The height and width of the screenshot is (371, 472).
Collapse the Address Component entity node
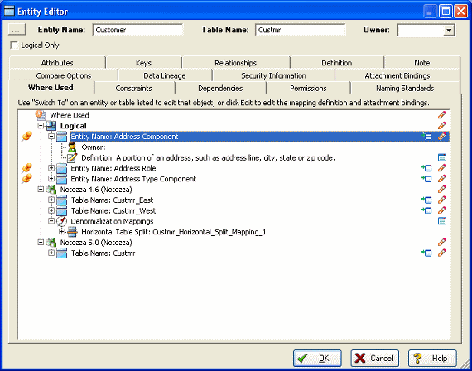pyautogui.click(x=51, y=137)
